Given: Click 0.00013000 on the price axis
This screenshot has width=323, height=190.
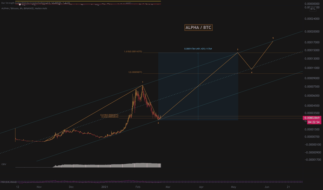Looking at the screenshot, I should coord(312,58).
